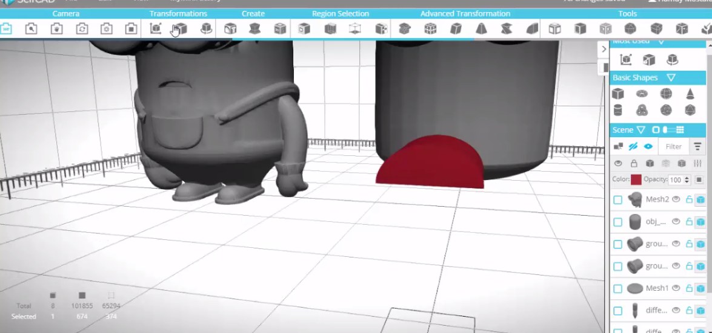This screenshot has width=712, height=333.
Task: Add a torus knot from Basic Shapes
Action: point(642,110)
